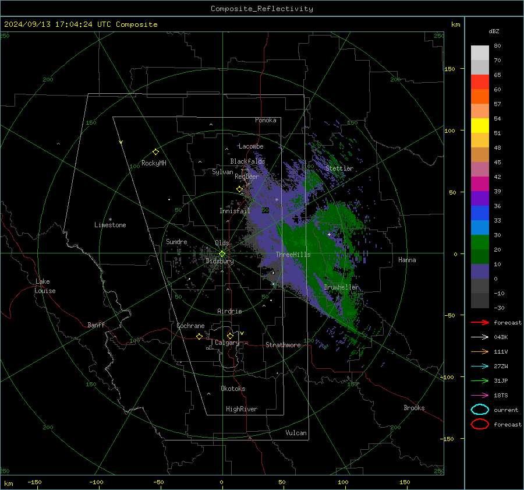524x490 pixels.
Task: Click the 111V legend label
Action: click(x=501, y=351)
